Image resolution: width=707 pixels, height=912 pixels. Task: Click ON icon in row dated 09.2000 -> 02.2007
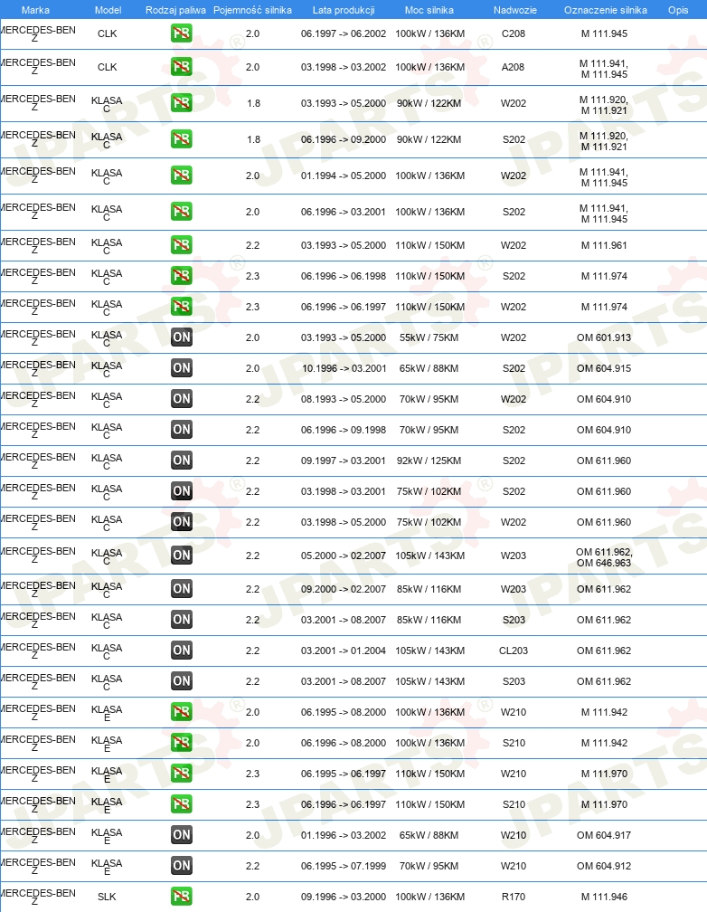coord(182,589)
